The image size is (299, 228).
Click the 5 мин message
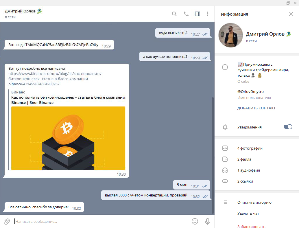tap(191, 185)
